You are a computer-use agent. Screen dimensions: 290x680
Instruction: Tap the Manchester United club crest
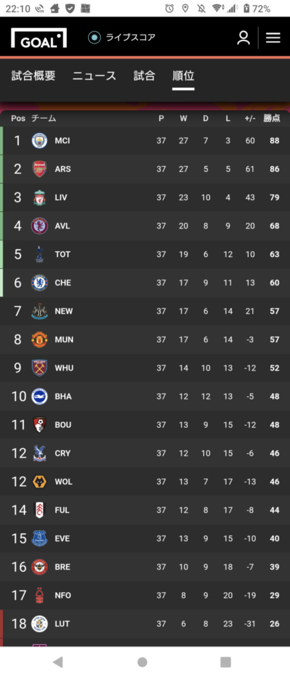[40, 339]
